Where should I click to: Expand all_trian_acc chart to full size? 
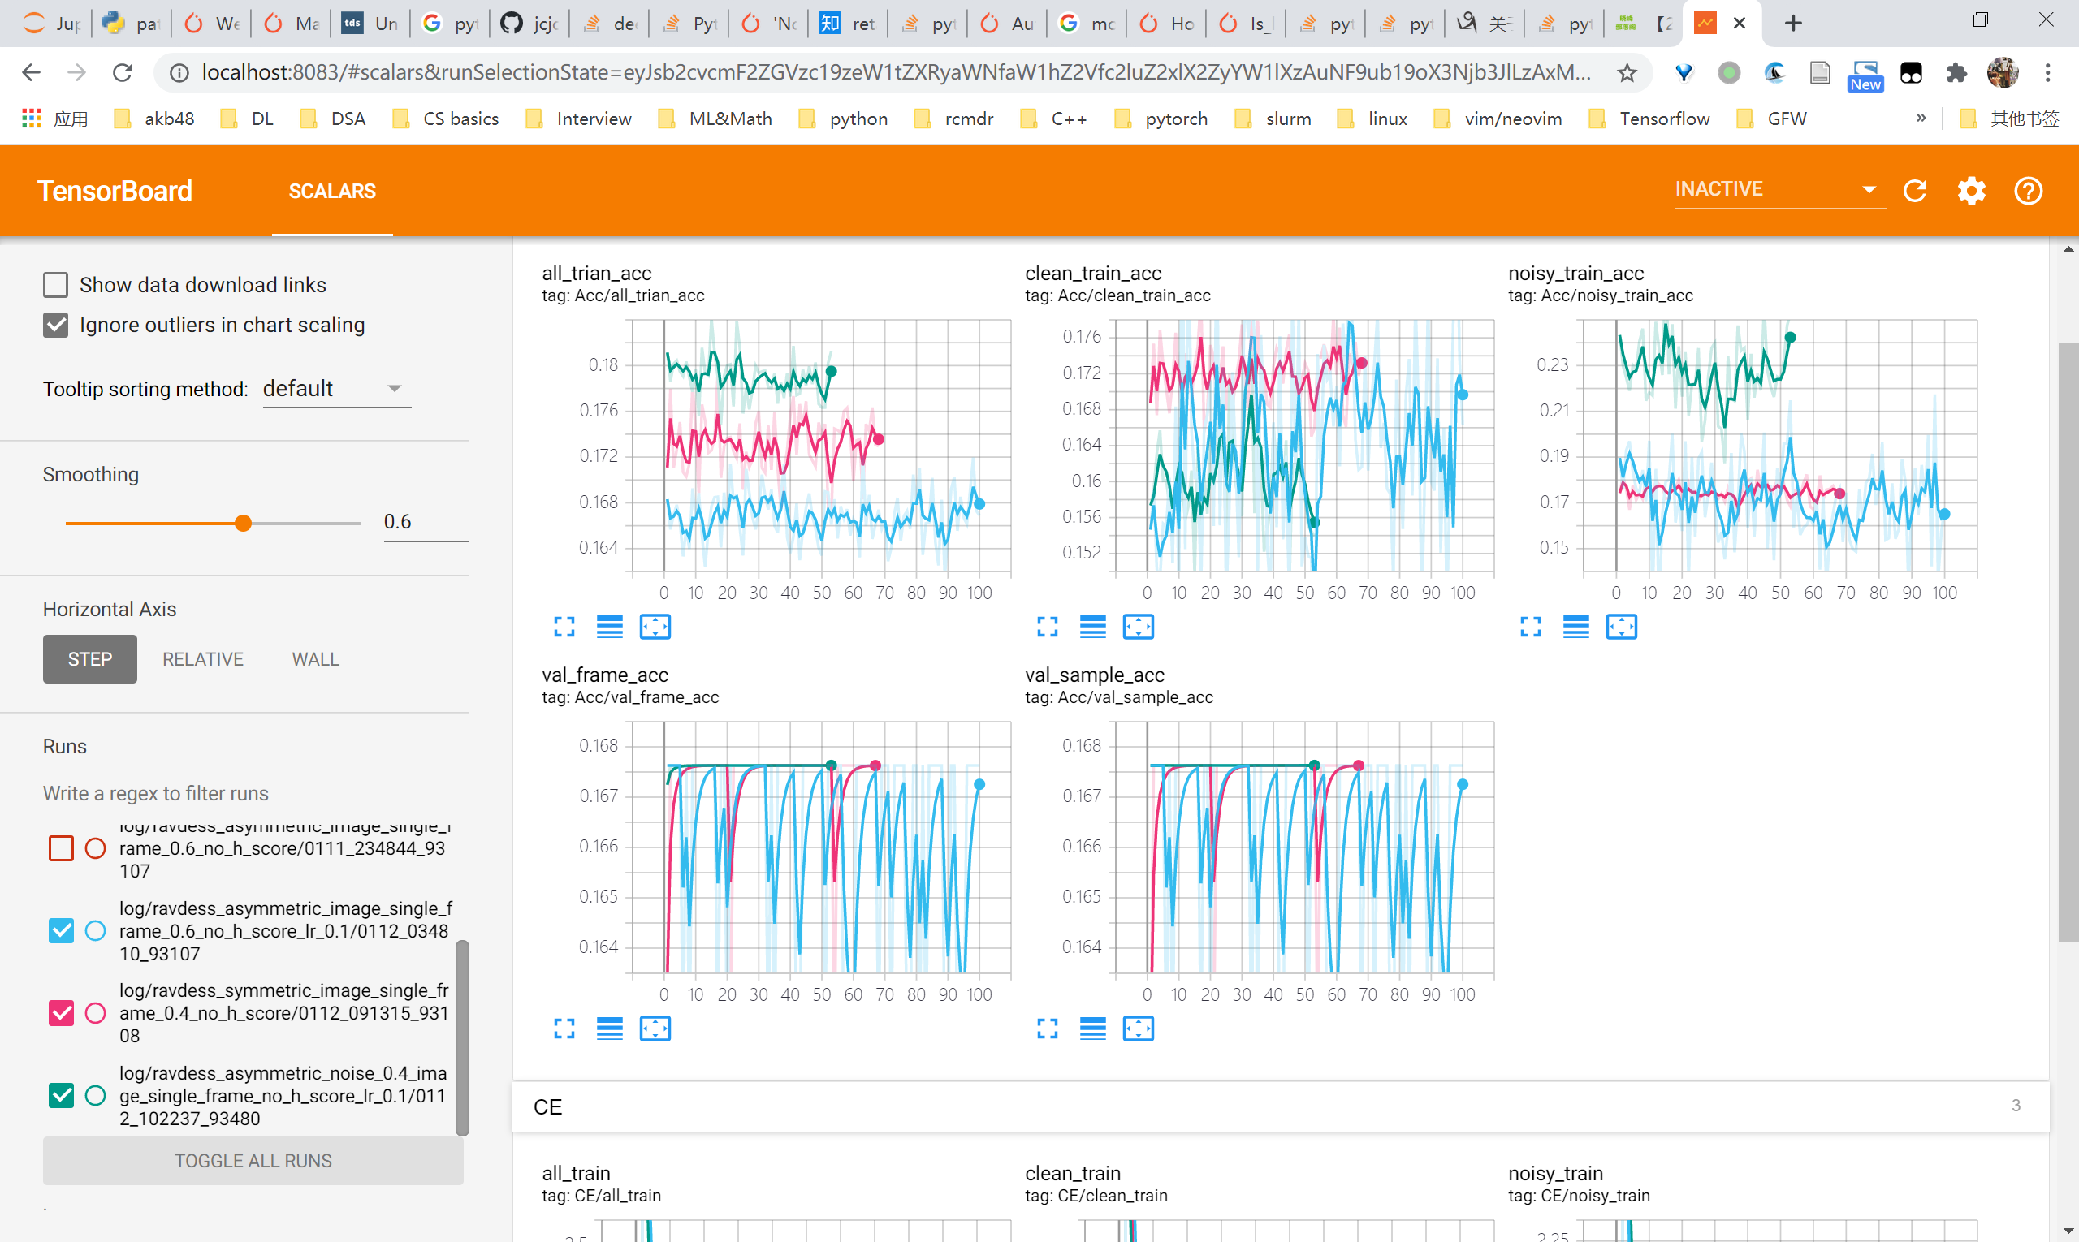[x=564, y=627]
